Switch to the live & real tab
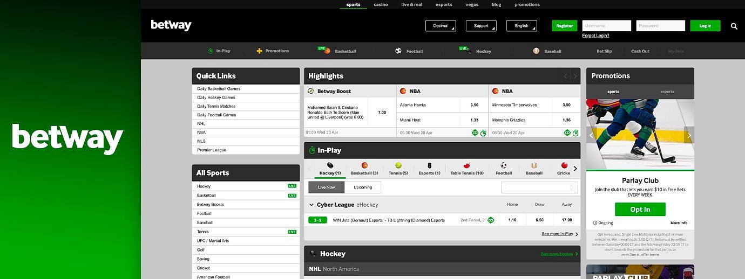The height and width of the screenshot is (279, 745). [x=412, y=4]
